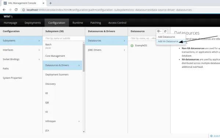Select the HAL Management Console browser tab
The image size is (220, 138).
click(24, 3)
